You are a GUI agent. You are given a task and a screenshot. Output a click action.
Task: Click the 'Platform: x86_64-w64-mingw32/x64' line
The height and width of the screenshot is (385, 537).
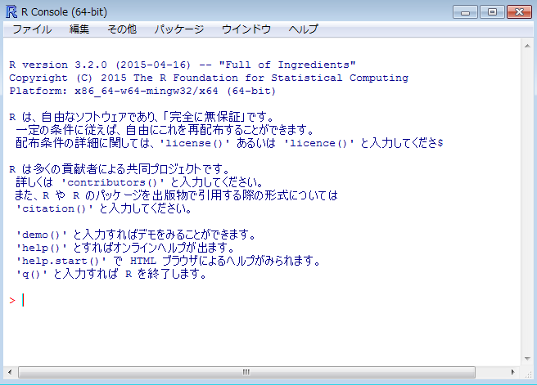[x=142, y=92]
